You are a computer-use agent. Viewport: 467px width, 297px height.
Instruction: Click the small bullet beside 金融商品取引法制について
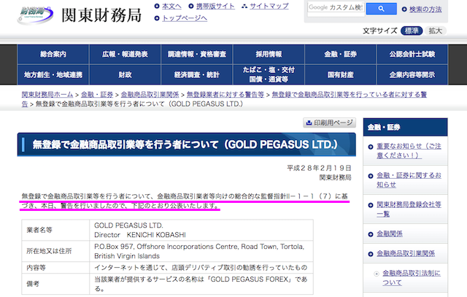377,274
